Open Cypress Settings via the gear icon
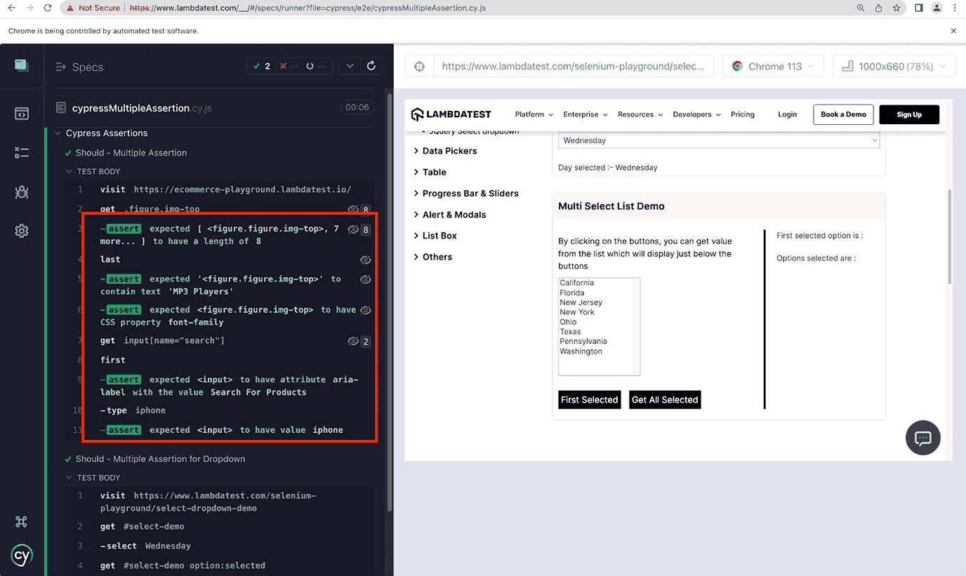The height and width of the screenshot is (576, 966). (22, 231)
